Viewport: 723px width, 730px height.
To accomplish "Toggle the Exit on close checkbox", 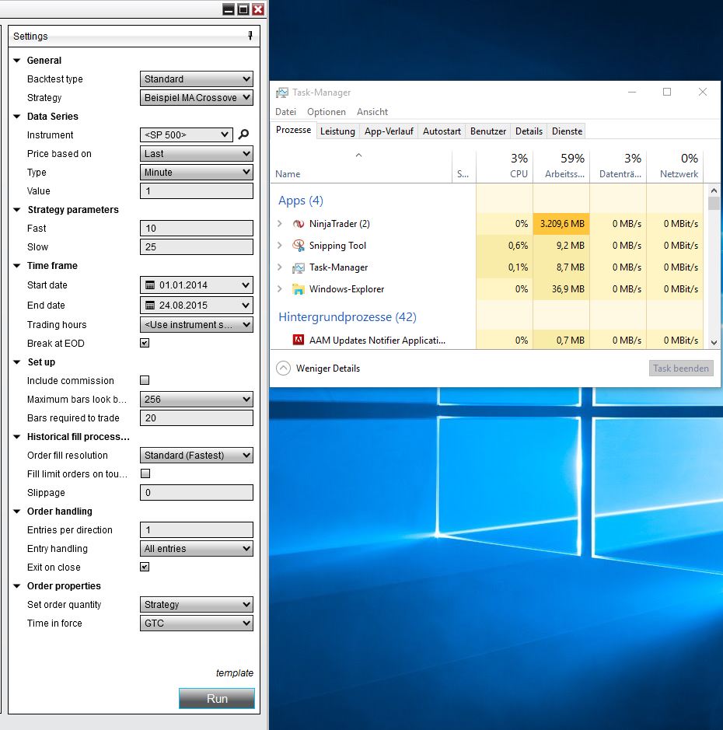I will pos(145,567).
